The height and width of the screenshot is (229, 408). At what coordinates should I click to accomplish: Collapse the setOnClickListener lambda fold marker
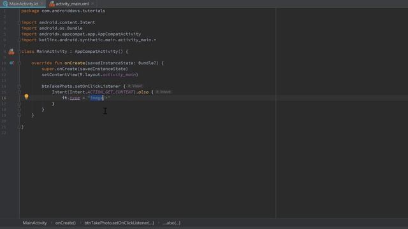pyautogui.click(x=19, y=87)
